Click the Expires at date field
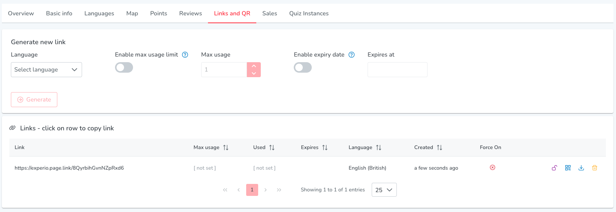The width and height of the screenshot is (616, 212). [398, 70]
